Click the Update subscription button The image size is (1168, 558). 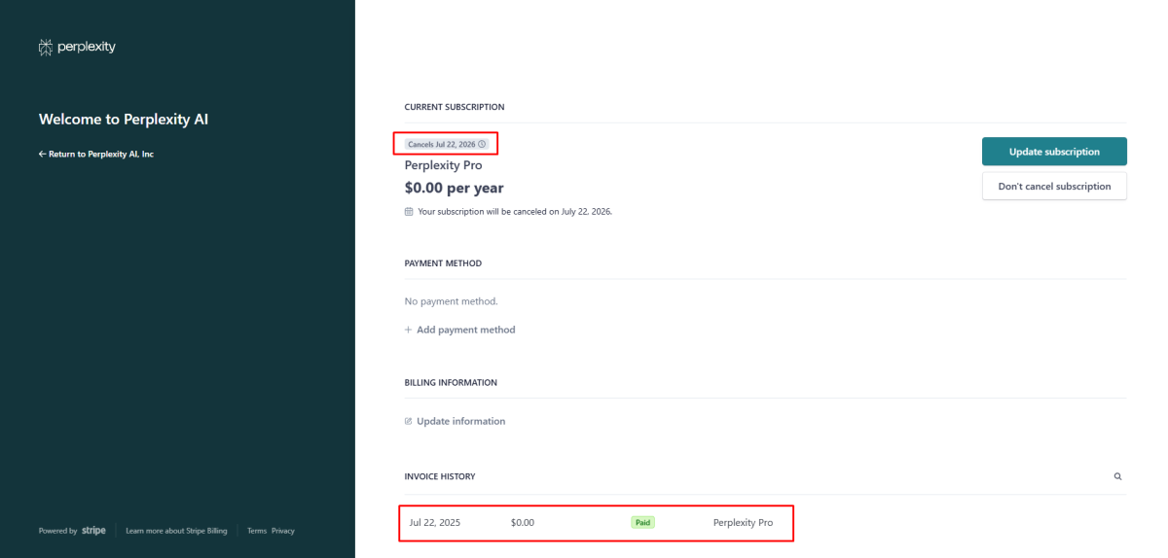1054,152
